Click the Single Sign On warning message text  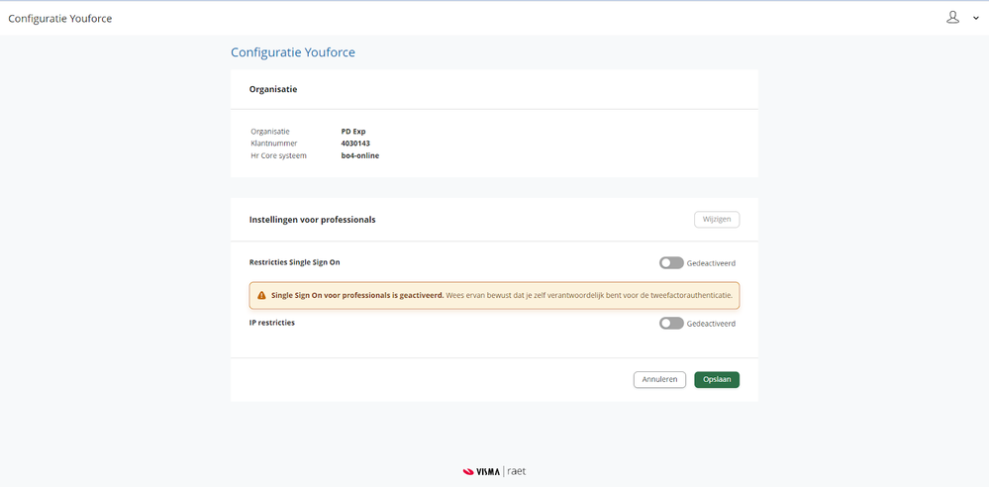point(500,295)
